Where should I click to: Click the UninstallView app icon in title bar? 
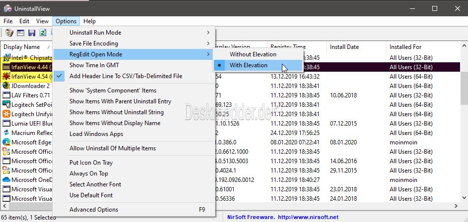click(x=7, y=8)
